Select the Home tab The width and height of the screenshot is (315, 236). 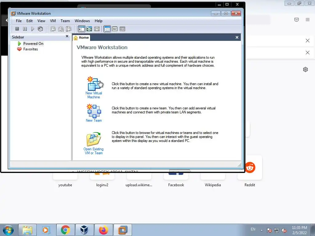[81, 37]
